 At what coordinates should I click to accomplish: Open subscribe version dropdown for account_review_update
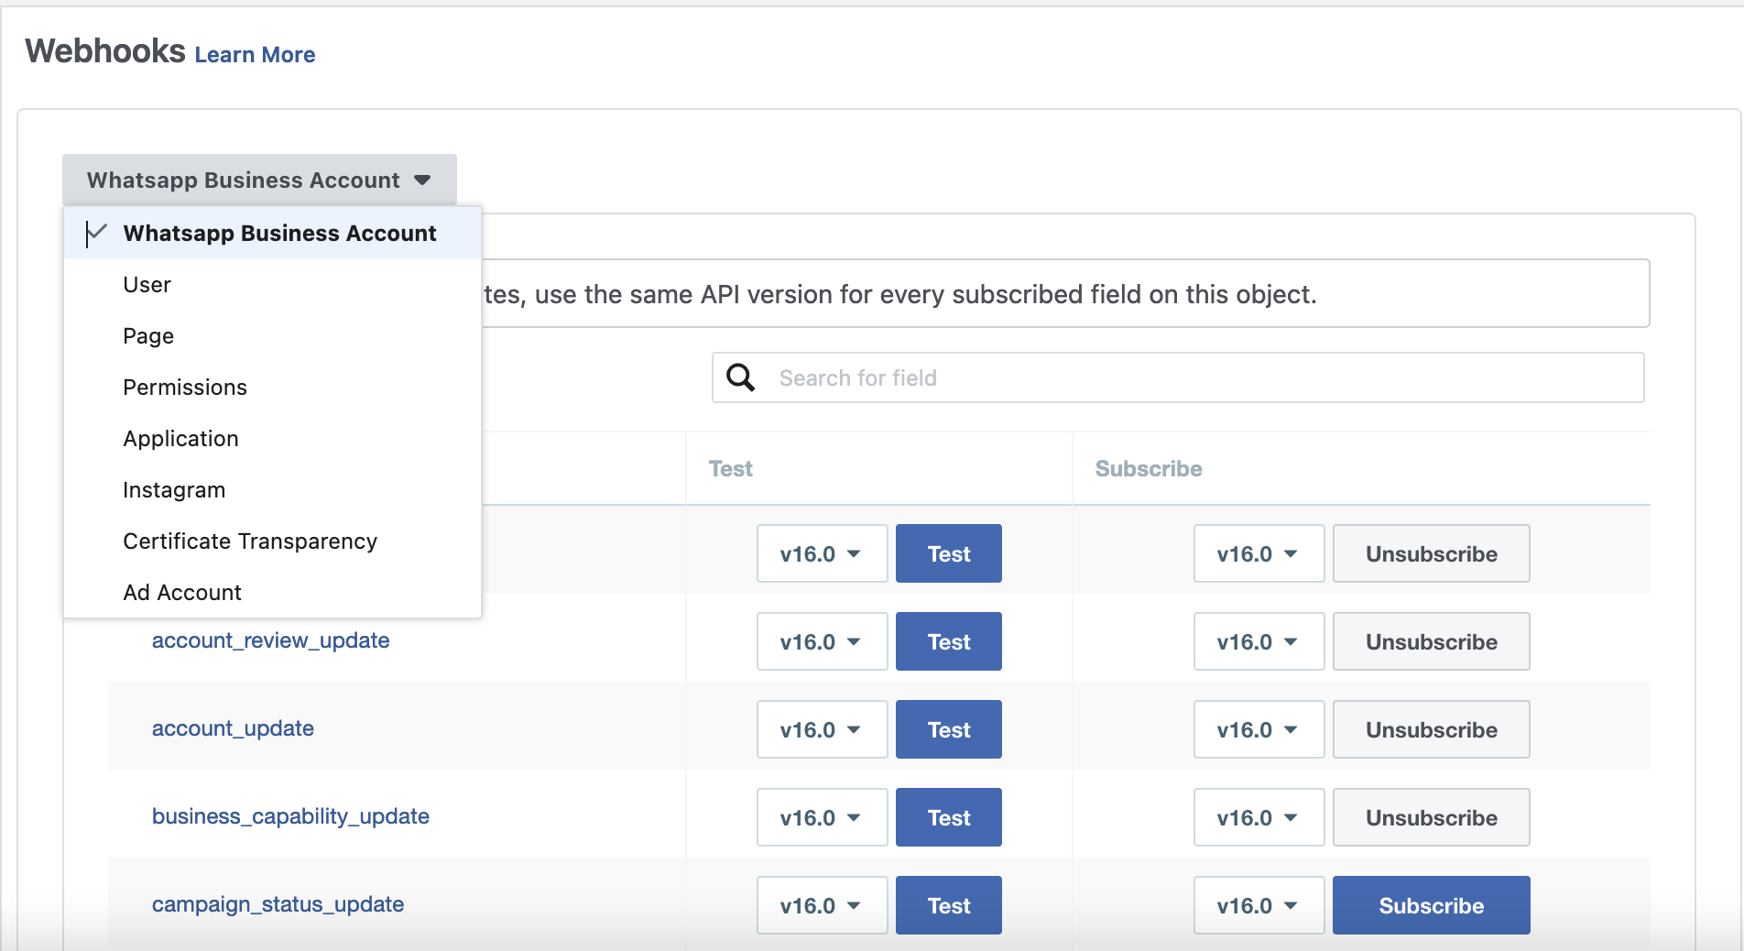coord(1259,641)
